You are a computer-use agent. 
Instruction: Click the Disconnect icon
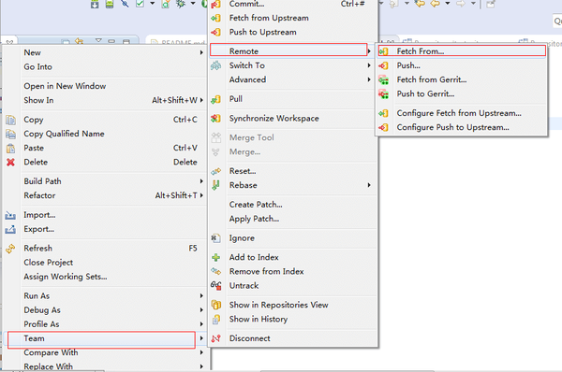(x=215, y=338)
